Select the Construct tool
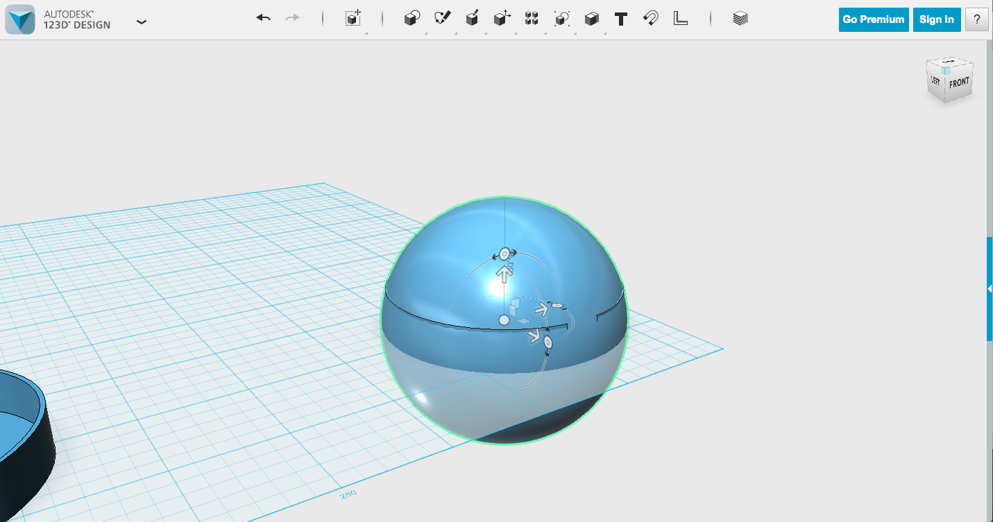This screenshot has width=993, height=522. (x=473, y=19)
